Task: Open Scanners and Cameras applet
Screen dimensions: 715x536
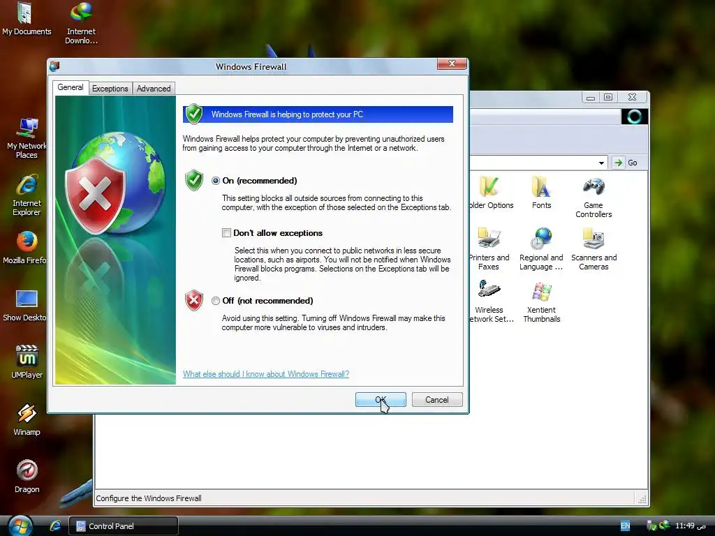Action: [594, 249]
